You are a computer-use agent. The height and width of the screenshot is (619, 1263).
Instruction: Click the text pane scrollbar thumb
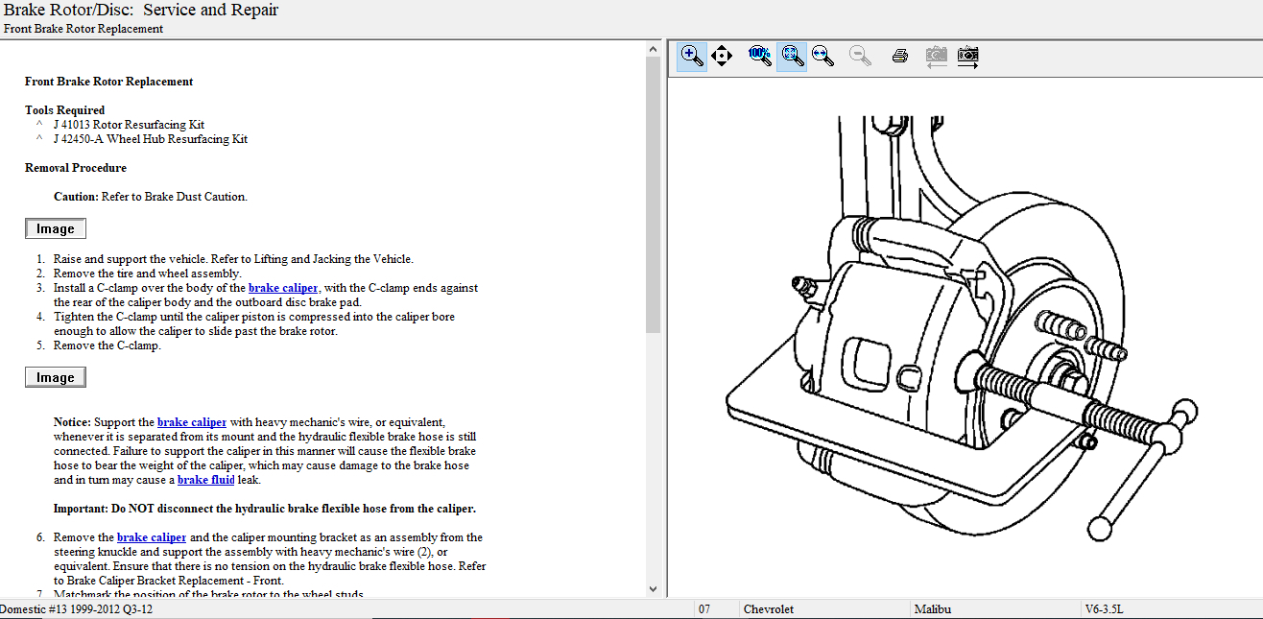tap(654, 194)
